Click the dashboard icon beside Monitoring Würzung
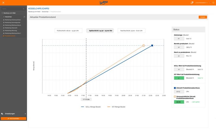Screen dimensions: 216x133 pyautogui.click(x=4, y=31)
